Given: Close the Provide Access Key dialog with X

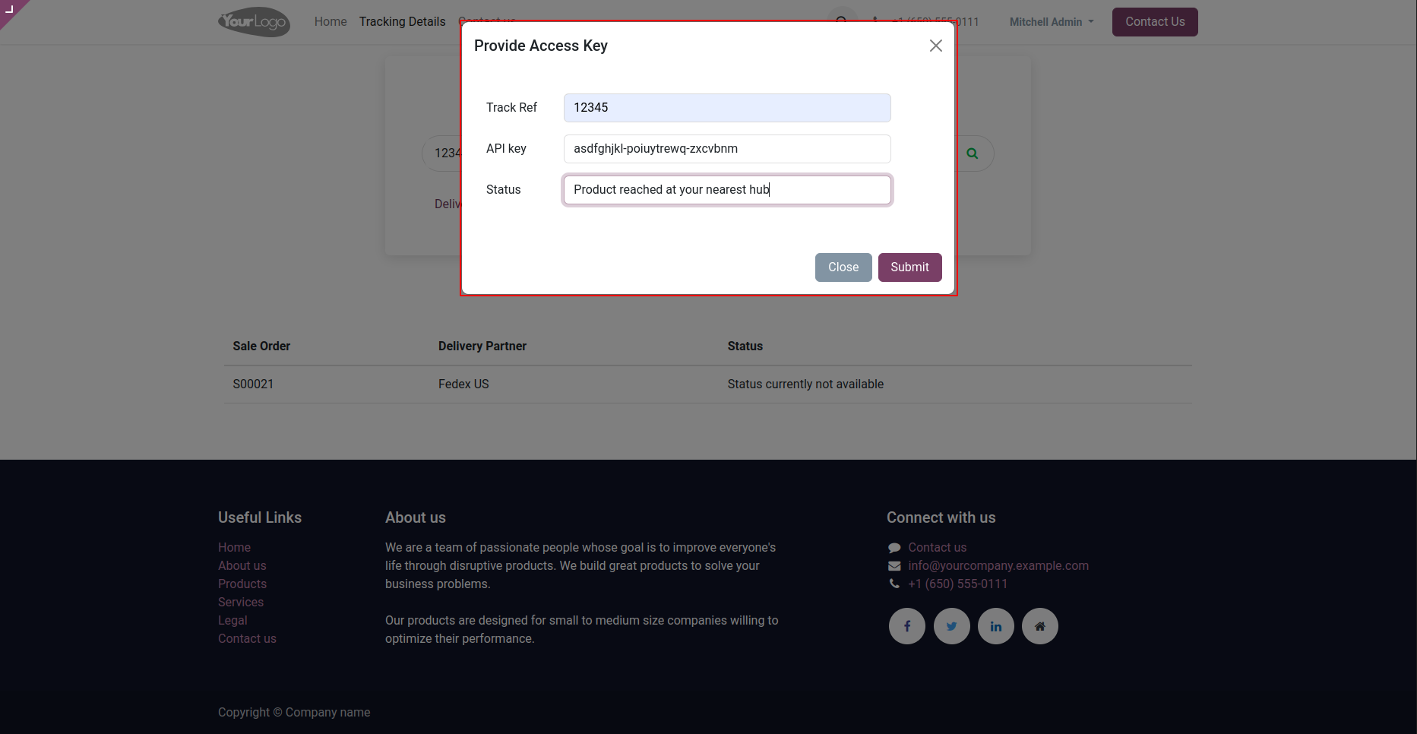Looking at the screenshot, I should tap(936, 46).
